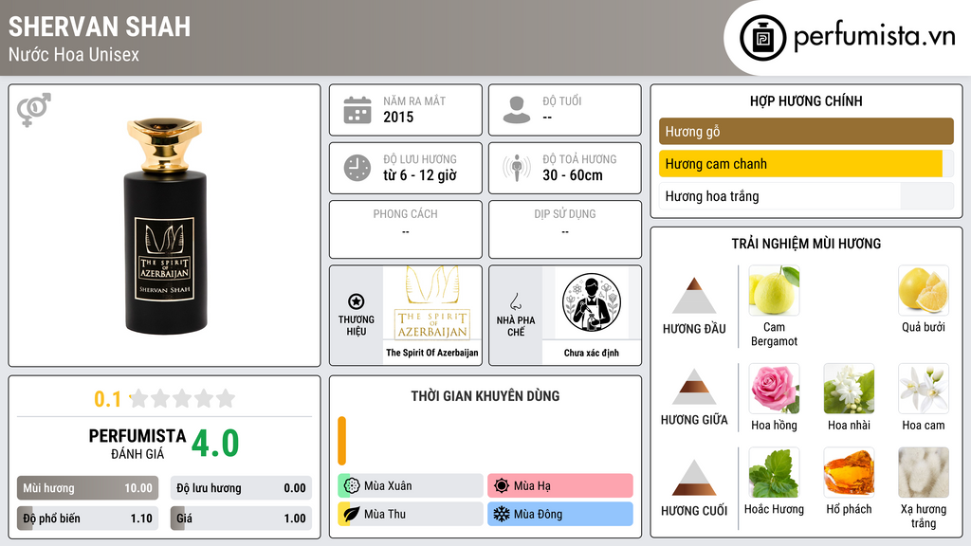Screen dimensions: 971x546
Task: Click the clock icon beside Độ lưu hương
Action: (x=357, y=168)
